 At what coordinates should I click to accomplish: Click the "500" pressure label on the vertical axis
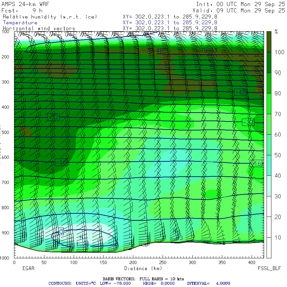[5, 132]
